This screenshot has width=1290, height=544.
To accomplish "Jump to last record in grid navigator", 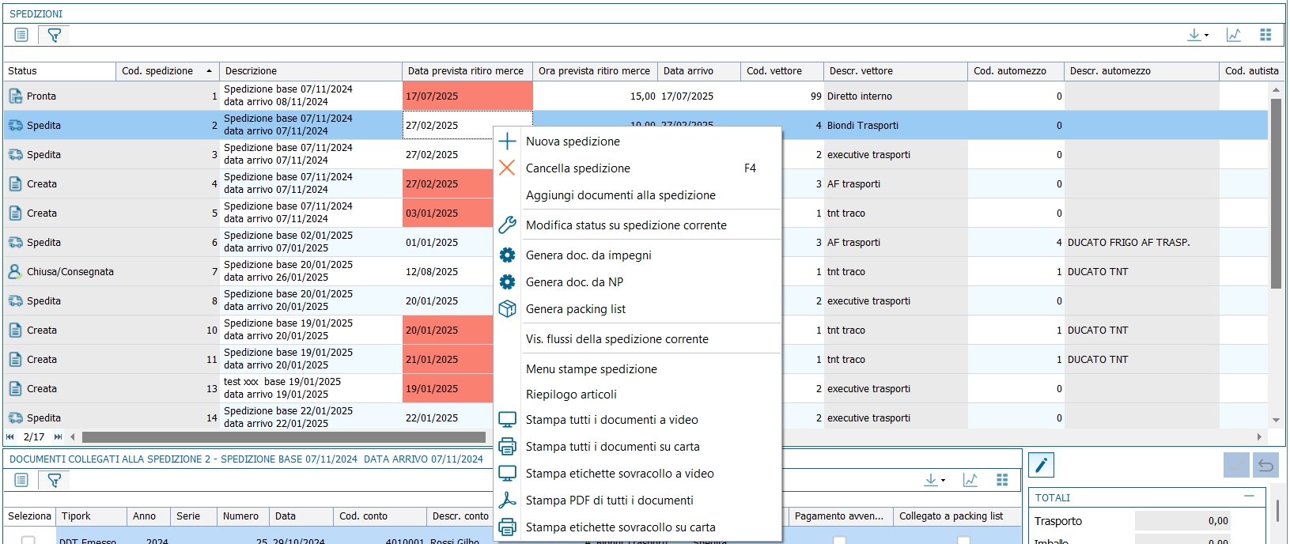I will [x=58, y=436].
